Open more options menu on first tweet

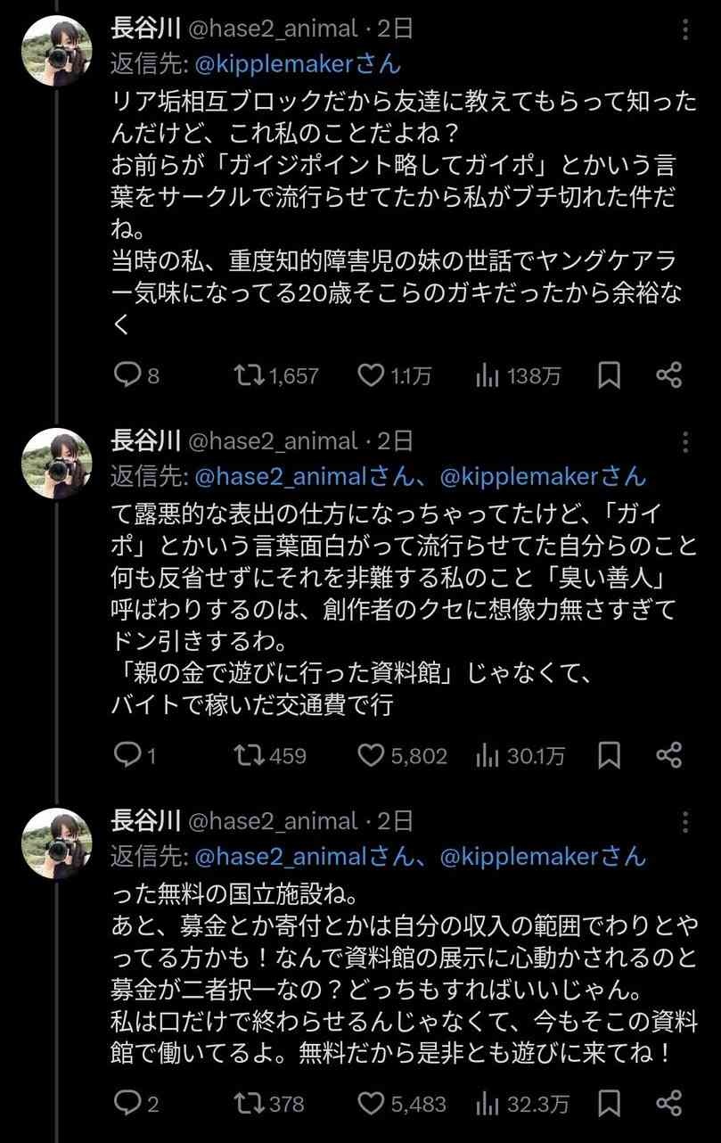(x=685, y=30)
